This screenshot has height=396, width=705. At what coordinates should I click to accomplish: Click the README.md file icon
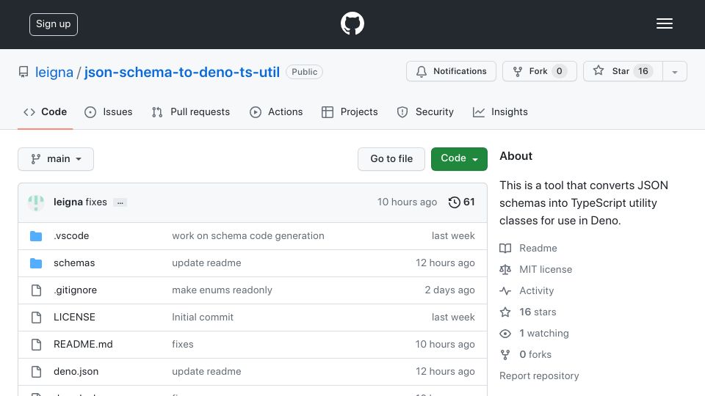36,345
